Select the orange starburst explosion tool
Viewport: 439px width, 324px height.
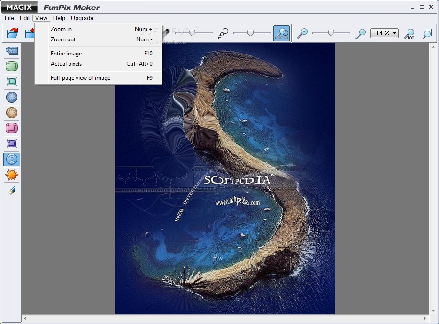[x=12, y=175]
